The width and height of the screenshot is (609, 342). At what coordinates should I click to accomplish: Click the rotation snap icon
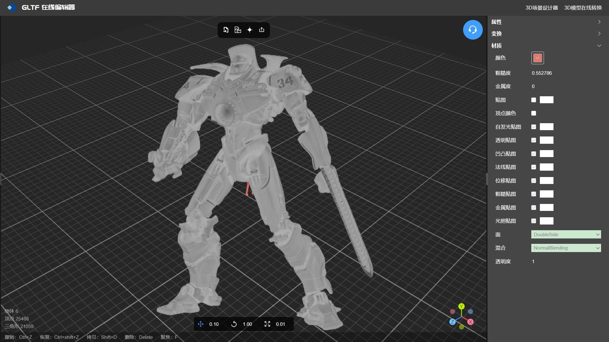click(x=234, y=324)
